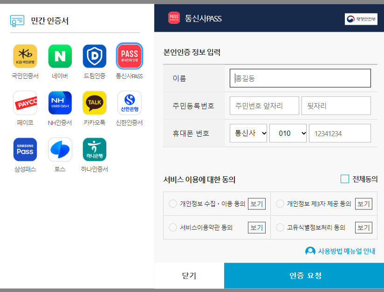Select the 하나인증서 bank icon
The image size is (384, 292).
(95, 149)
